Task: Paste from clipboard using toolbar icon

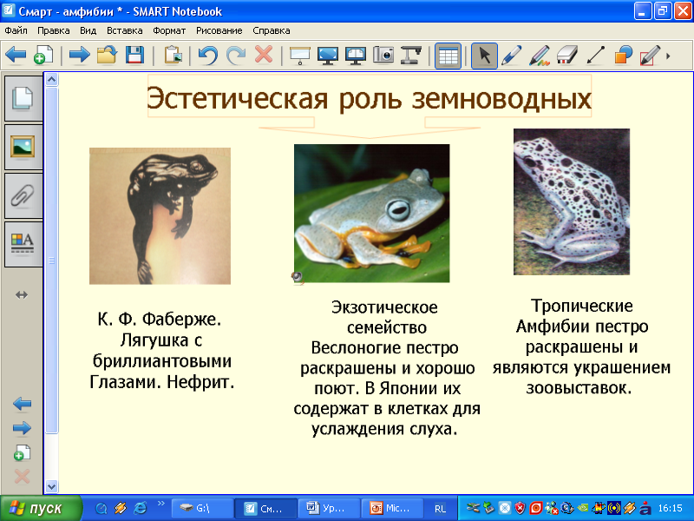Action: click(173, 56)
